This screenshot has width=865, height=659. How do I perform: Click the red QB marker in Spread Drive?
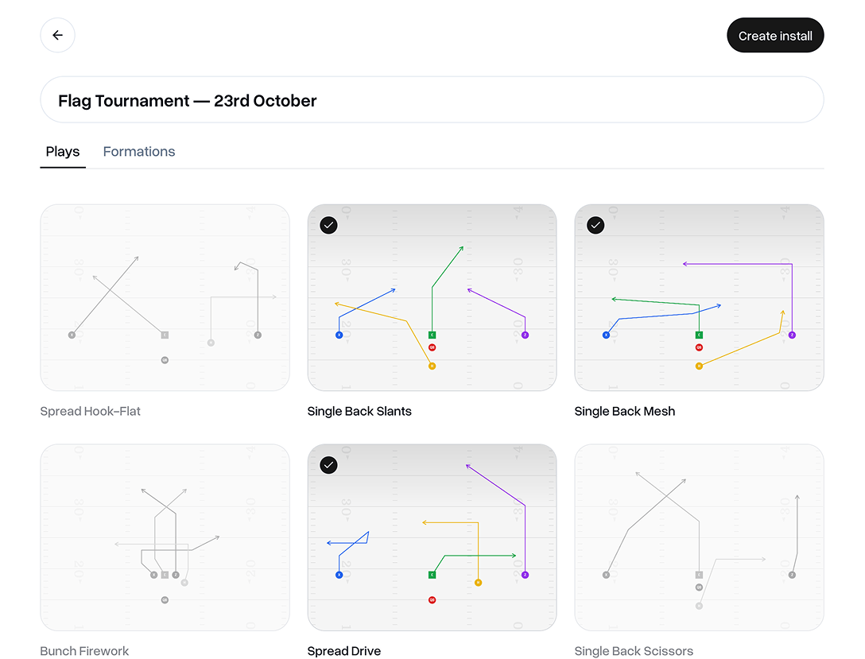pyautogui.click(x=432, y=599)
